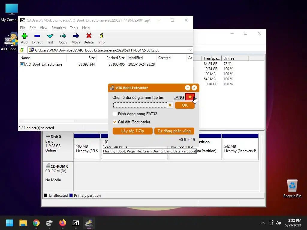Select Disk 0 in Disk Management
This screenshot has width=307, height=230.
tap(58, 147)
